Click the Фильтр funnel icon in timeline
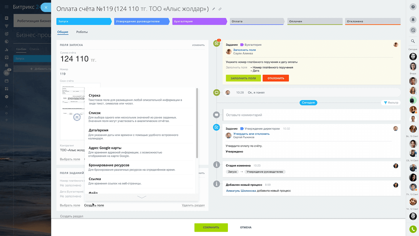The image size is (419, 236). [386, 103]
